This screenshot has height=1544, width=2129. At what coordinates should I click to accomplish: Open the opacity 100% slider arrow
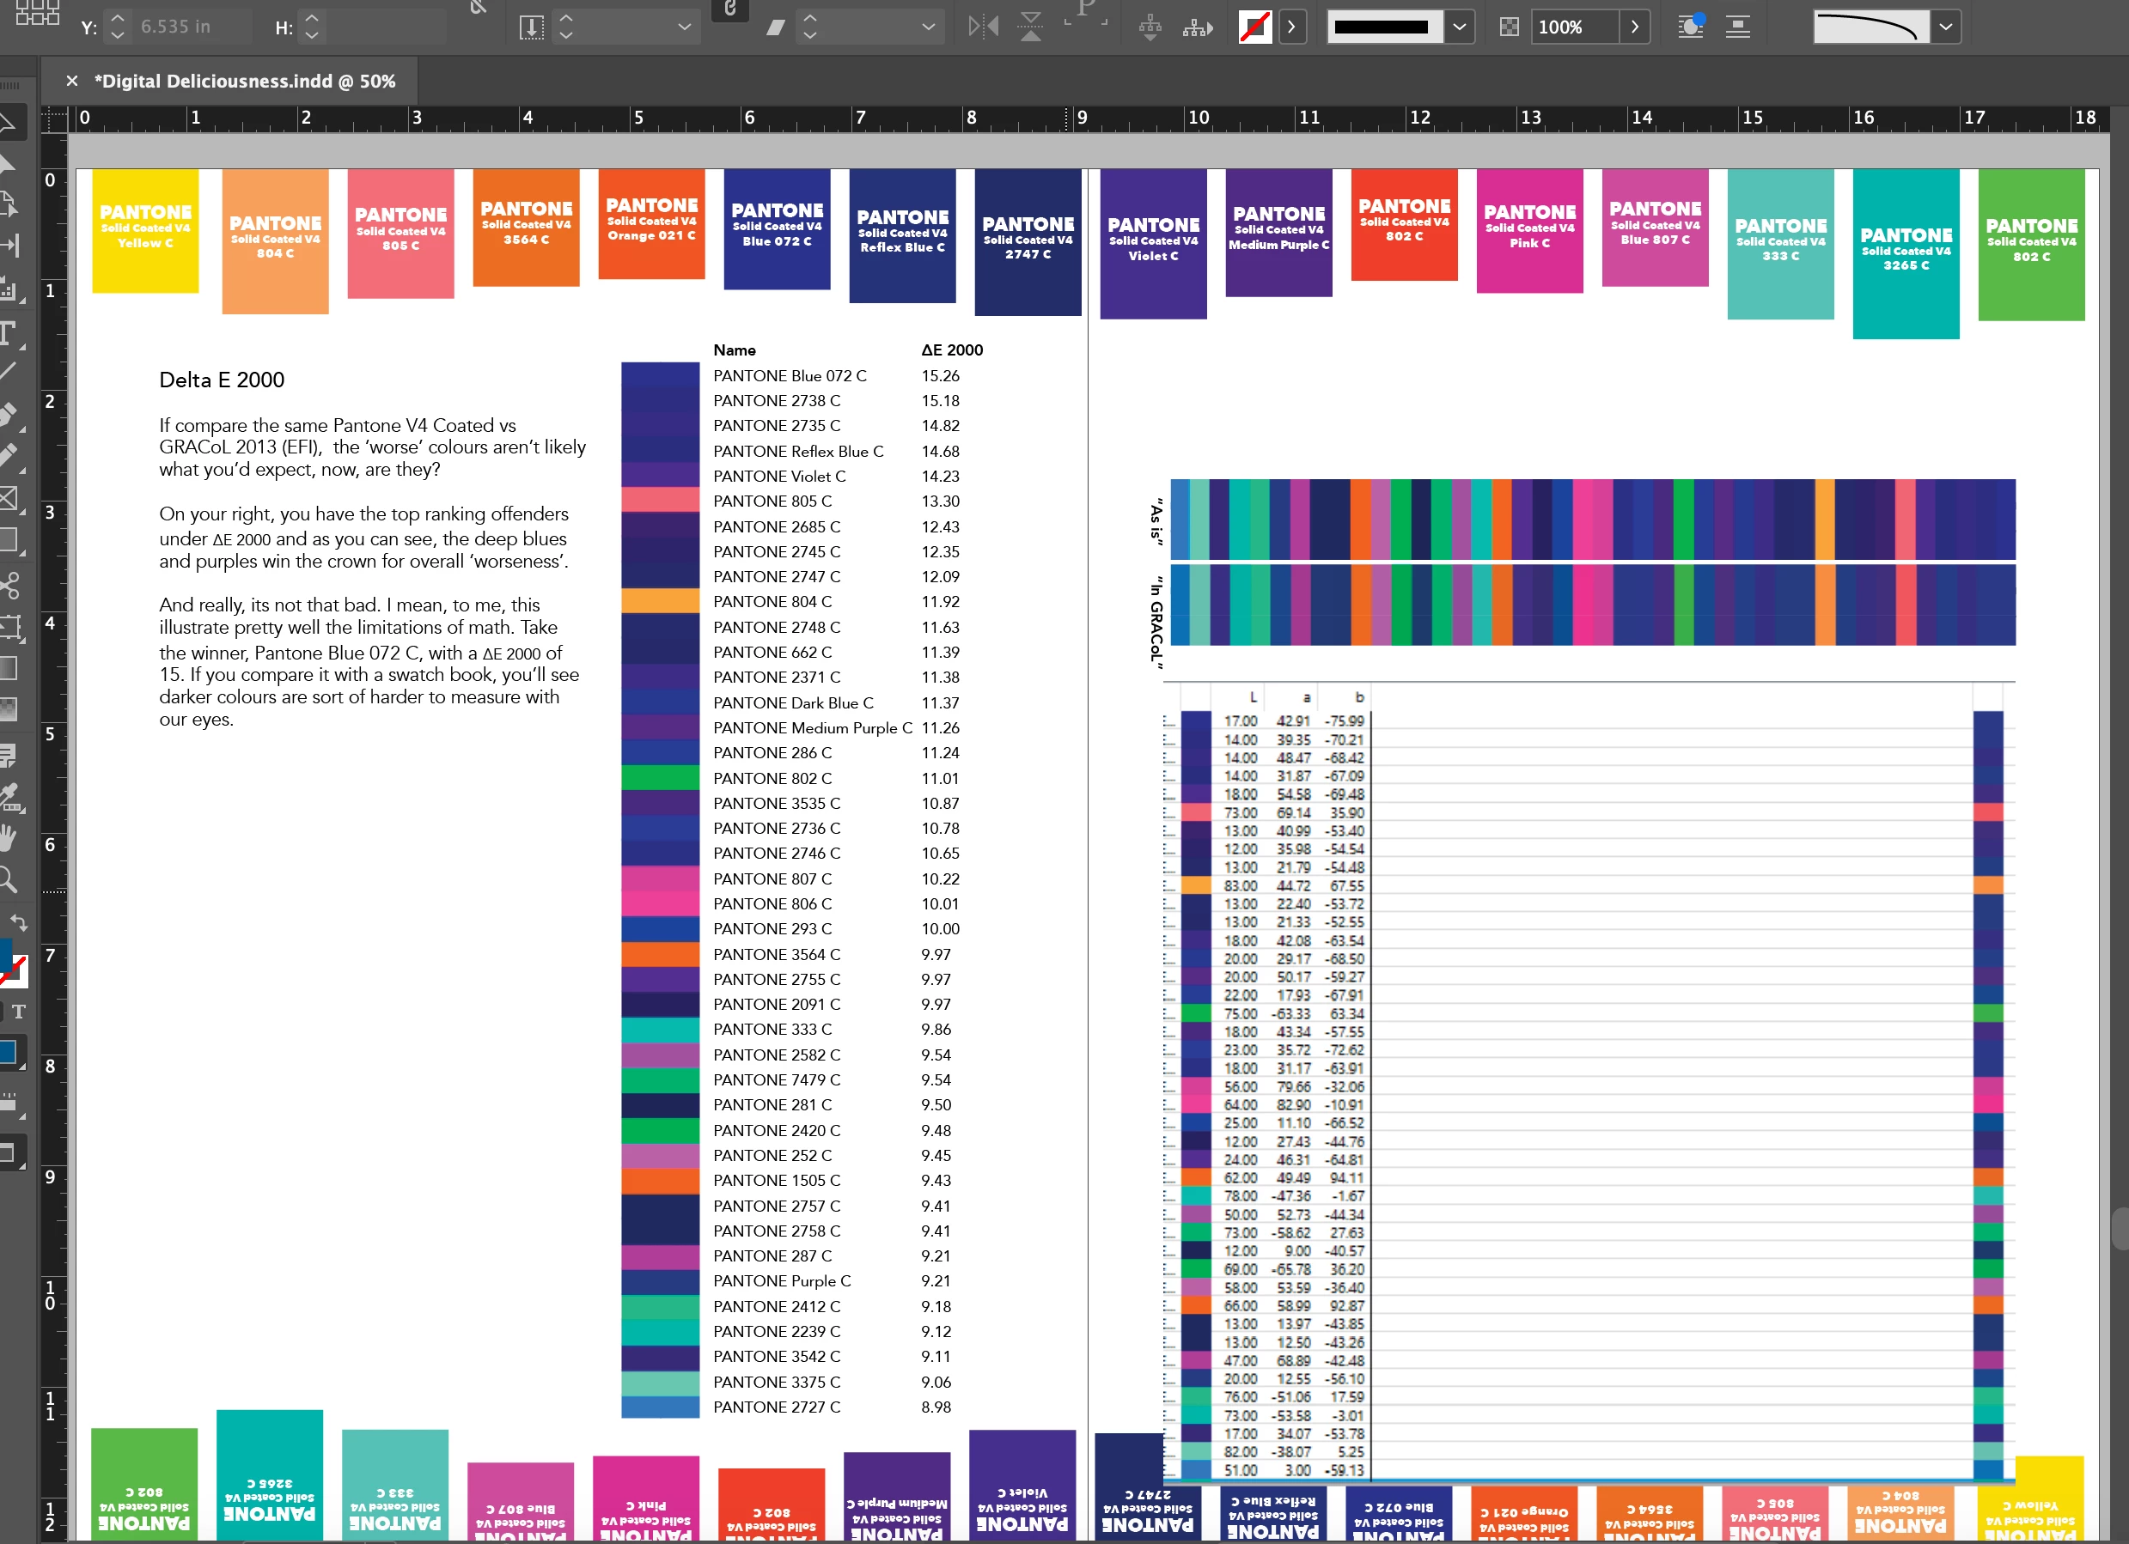(1634, 27)
